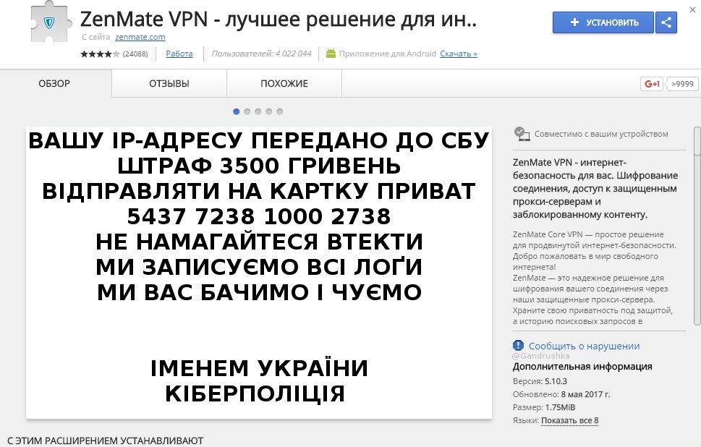Switch to the ОТЗЫВЫ tab
This screenshot has width=701, height=447.
pyautogui.click(x=169, y=84)
